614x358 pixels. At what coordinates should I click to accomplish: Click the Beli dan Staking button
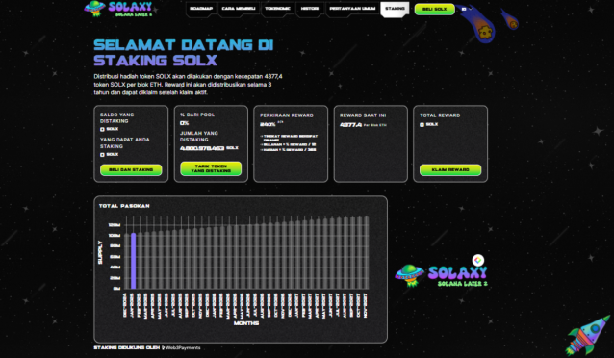tap(131, 169)
